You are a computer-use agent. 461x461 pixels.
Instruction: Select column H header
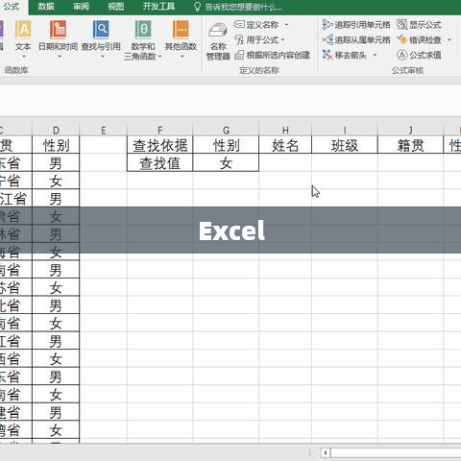tap(285, 130)
